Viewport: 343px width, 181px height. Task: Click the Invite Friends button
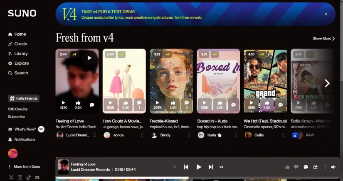24,98
